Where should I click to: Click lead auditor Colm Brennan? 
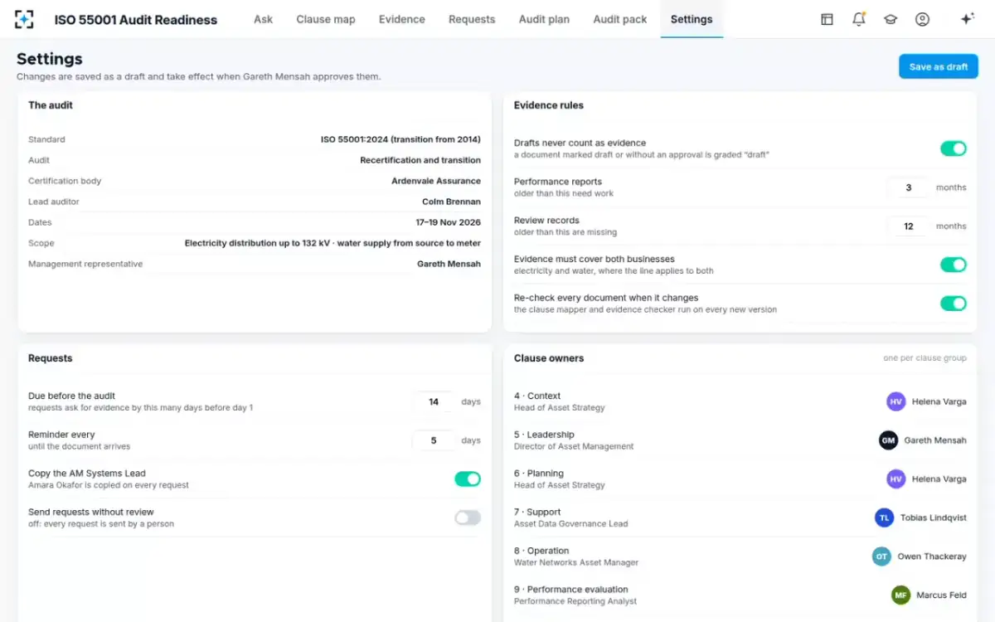click(x=451, y=202)
